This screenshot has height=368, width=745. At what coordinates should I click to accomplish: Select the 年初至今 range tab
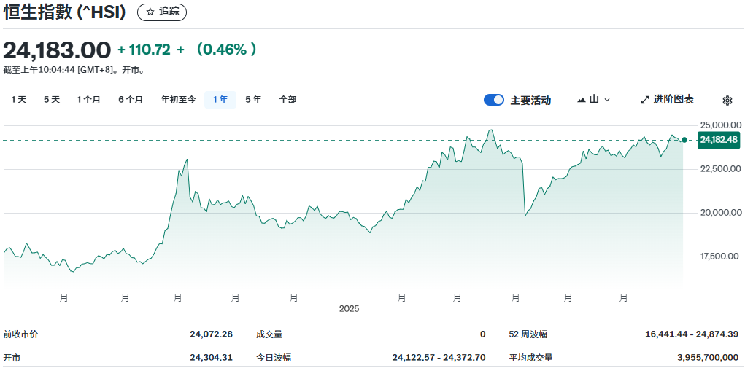pyautogui.click(x=178, y=100)
